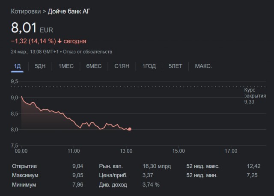Select the С1ЯН year-to-date tab
Image resolution: width=274 pixels, height=196 pixels.
(122, 66)
